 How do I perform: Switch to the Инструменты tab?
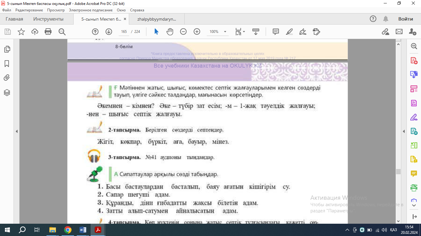click(48, 19)
